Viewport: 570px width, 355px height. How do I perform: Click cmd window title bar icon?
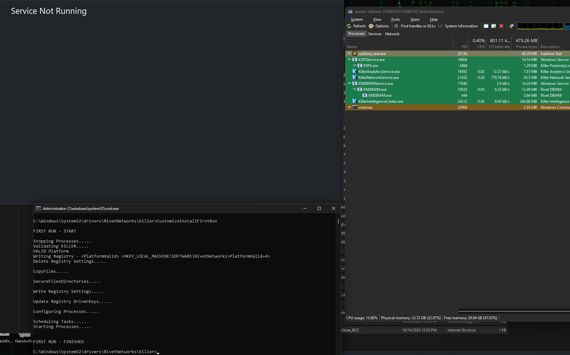(38, 209)
